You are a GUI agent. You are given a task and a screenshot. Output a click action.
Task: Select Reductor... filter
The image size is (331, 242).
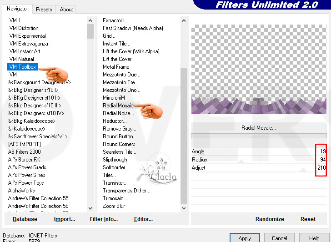[115, 121]
